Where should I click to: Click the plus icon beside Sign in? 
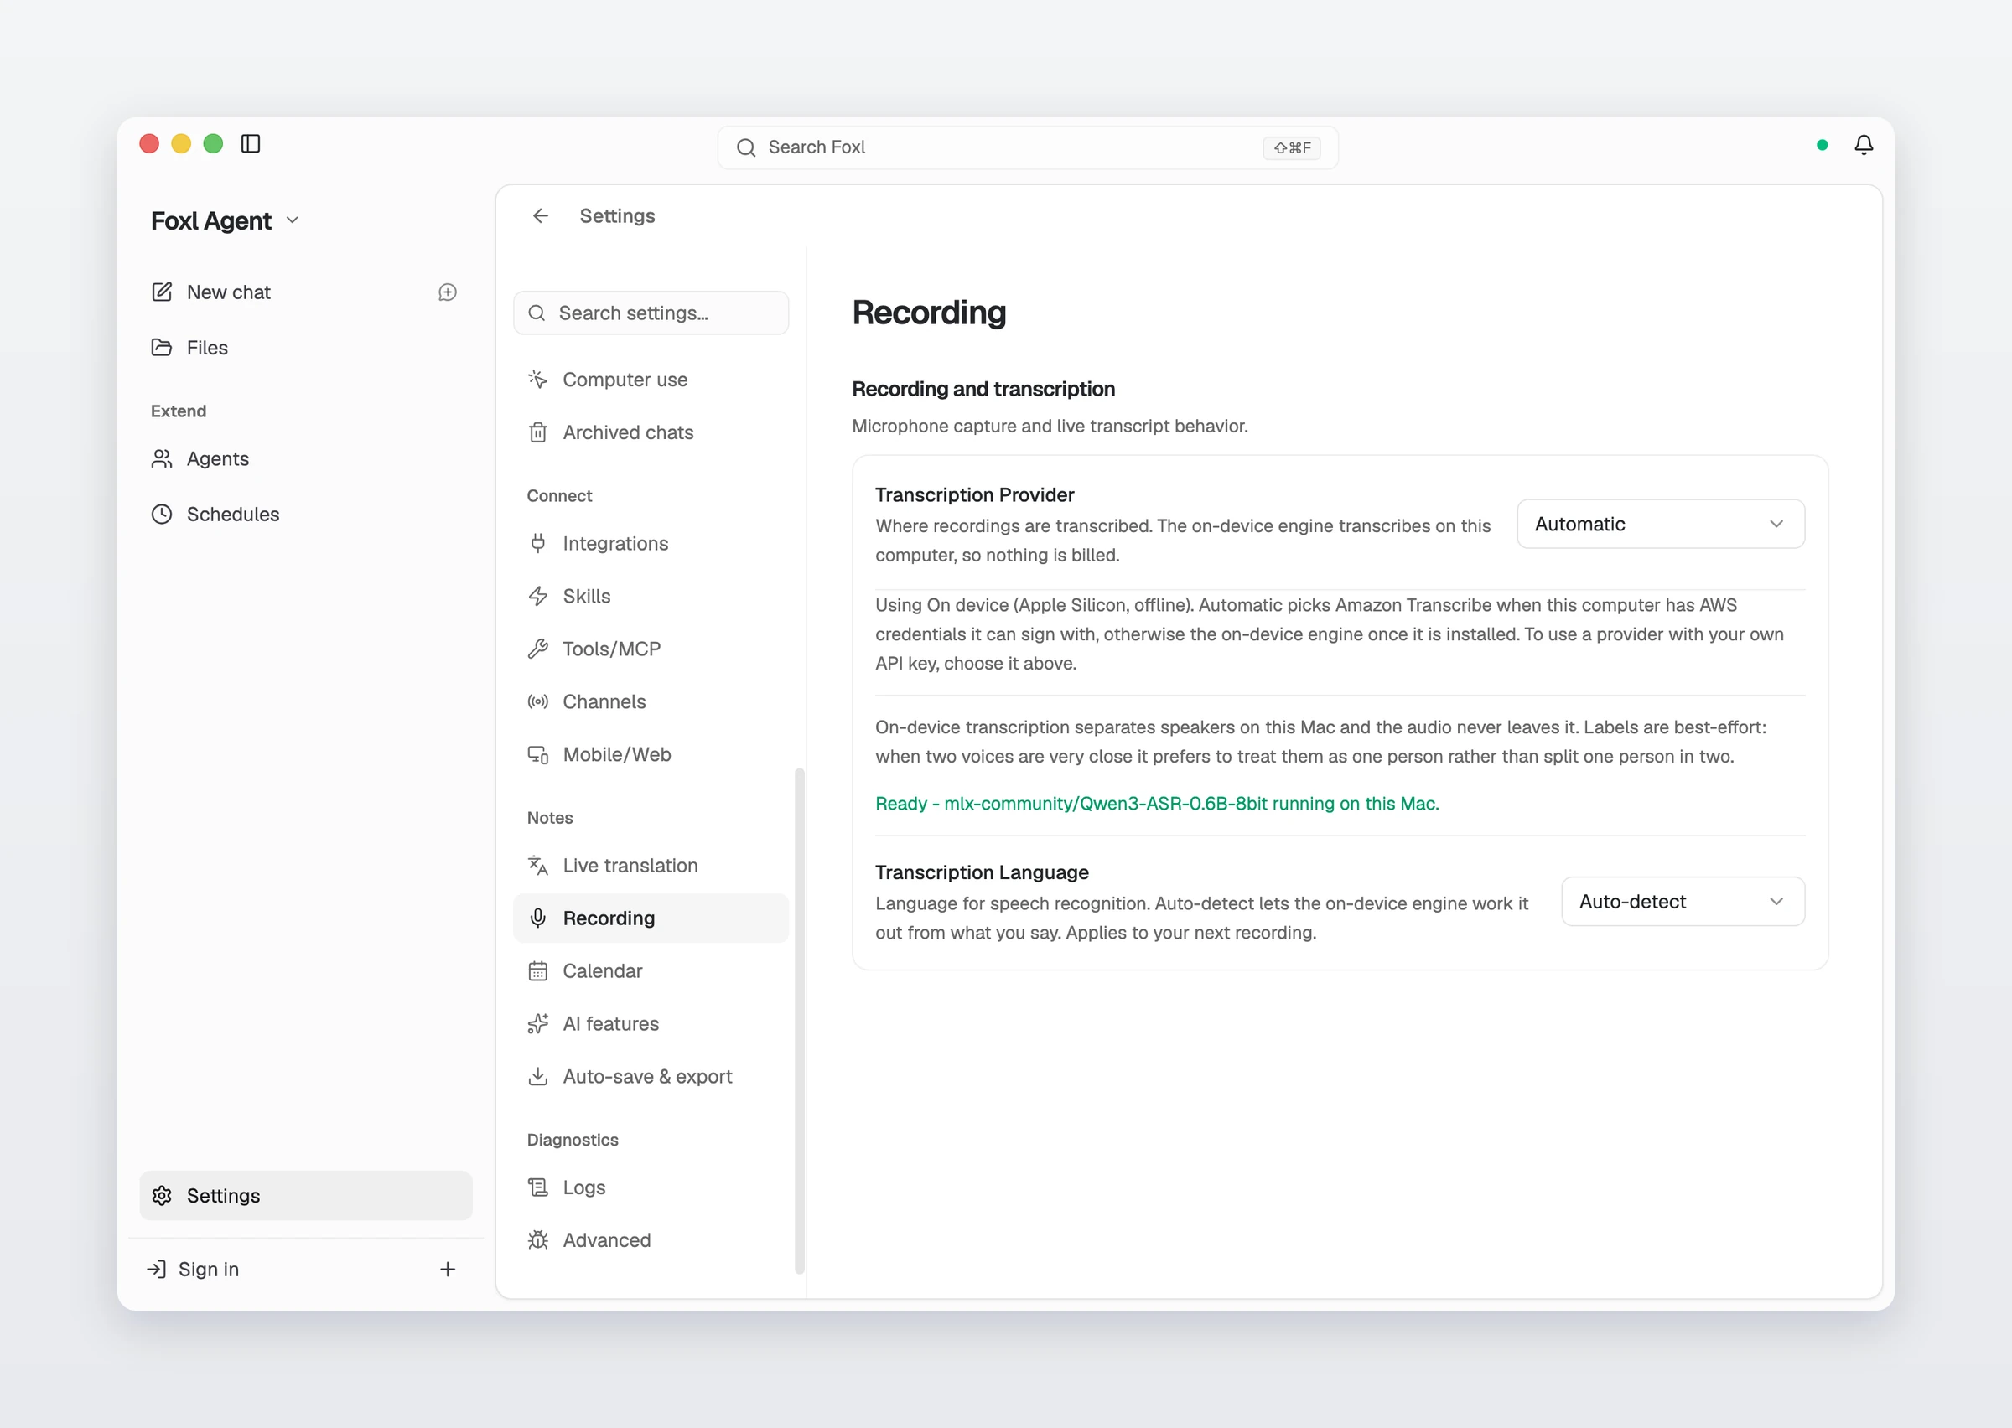pyautogui.click(x=448, y=1269)
